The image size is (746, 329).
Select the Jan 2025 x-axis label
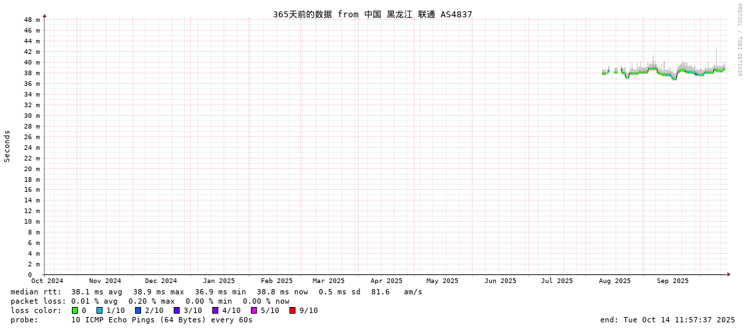coord(218,281)
